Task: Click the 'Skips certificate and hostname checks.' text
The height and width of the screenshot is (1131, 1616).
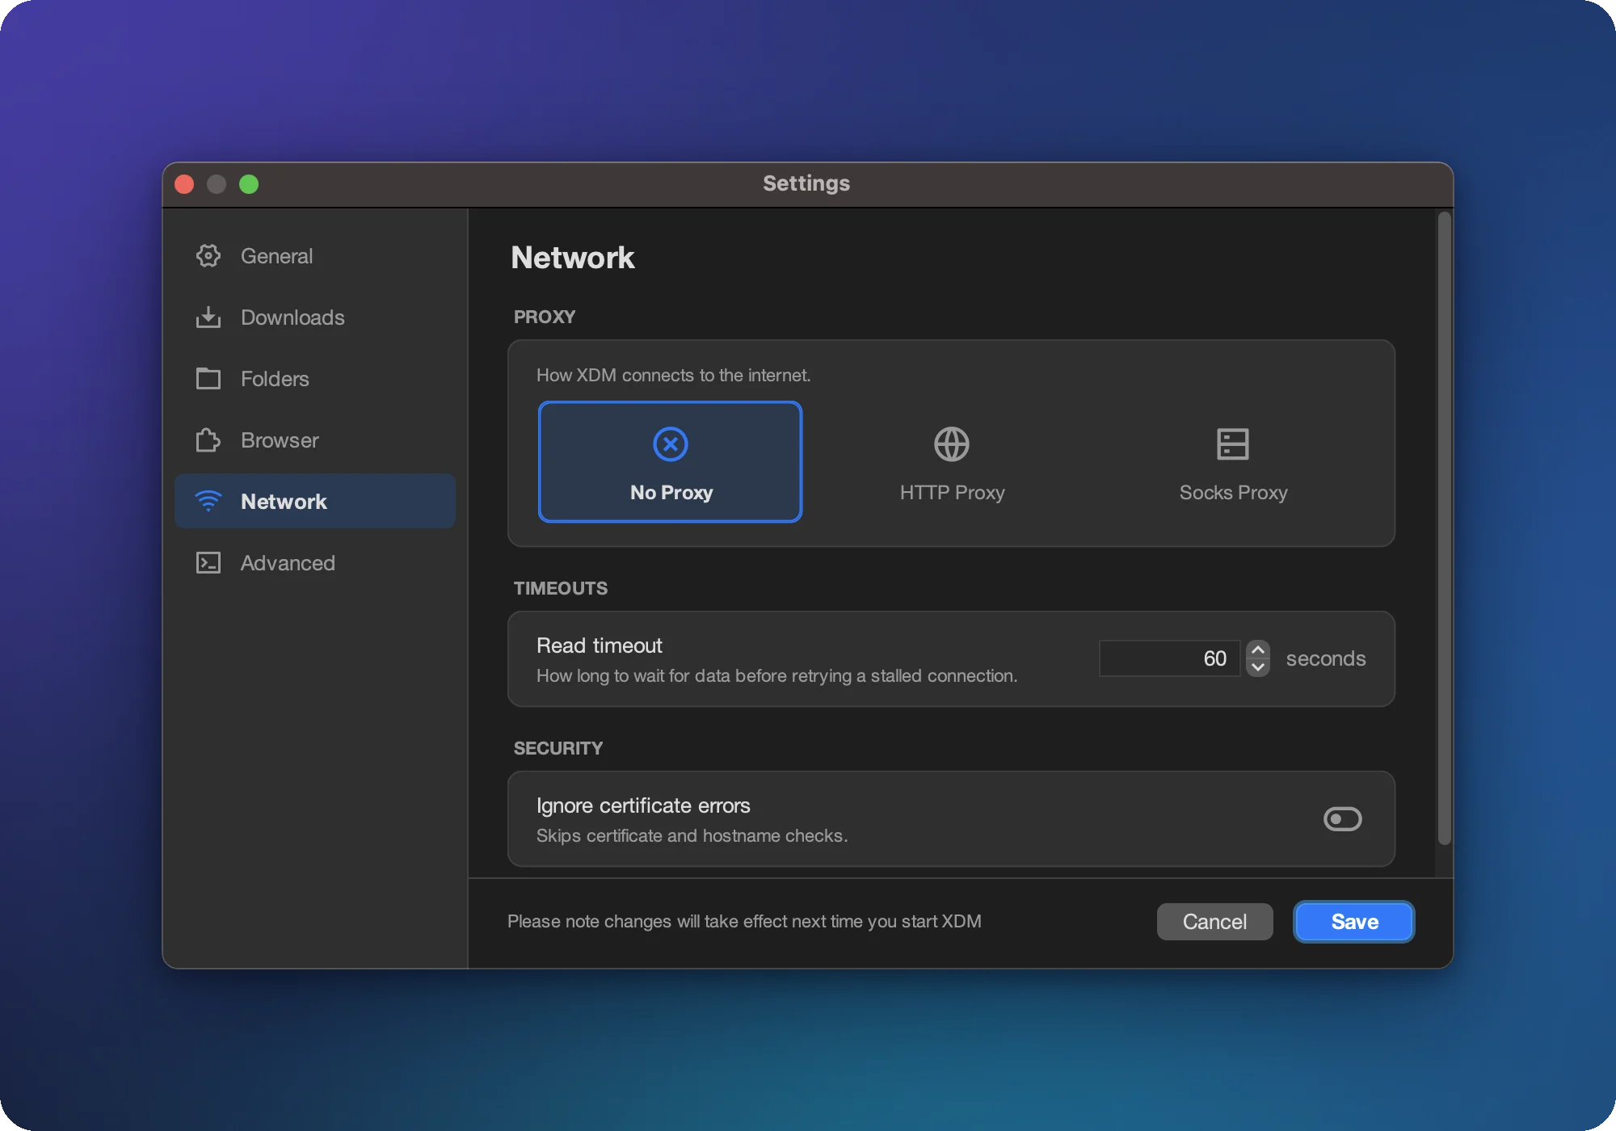Action: (x=692, y=836)
